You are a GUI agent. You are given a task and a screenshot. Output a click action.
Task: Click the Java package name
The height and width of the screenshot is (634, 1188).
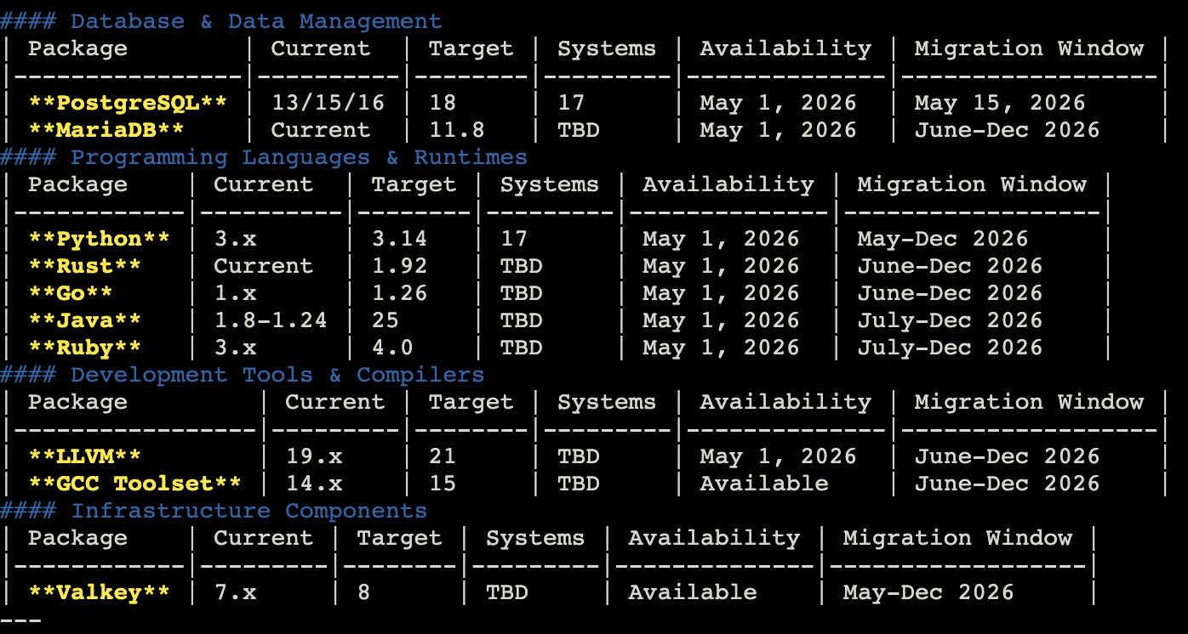85,320
